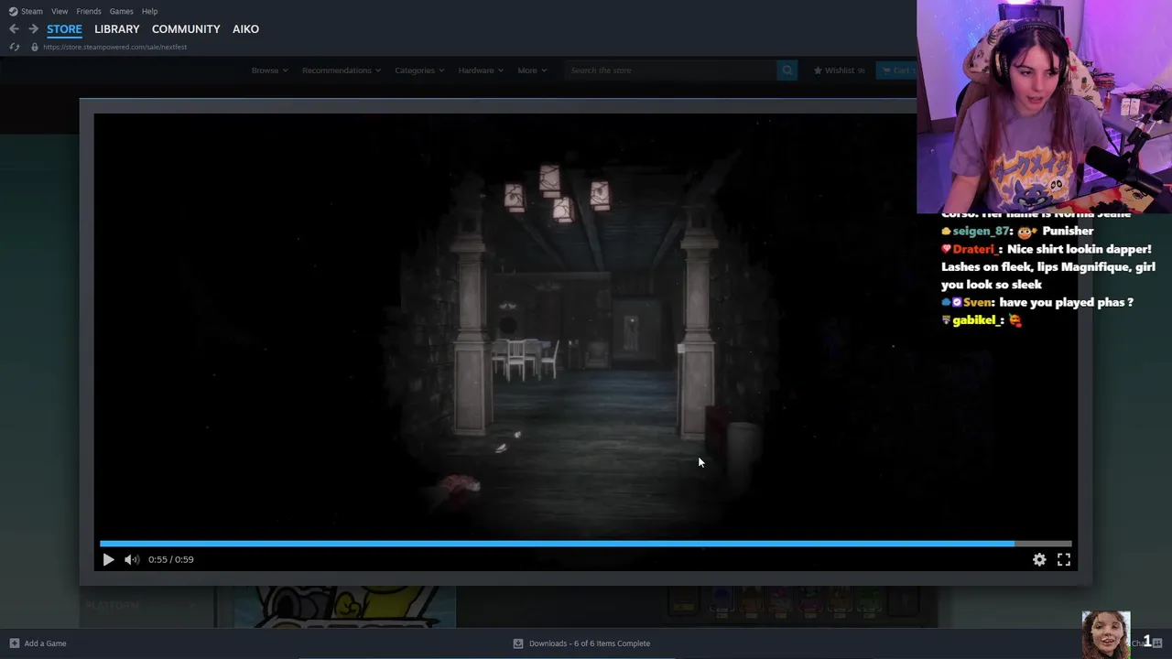Open the Help menu
Viewport: 1172px width, 659px height.
pyautogui.click(x=149, y=11)
